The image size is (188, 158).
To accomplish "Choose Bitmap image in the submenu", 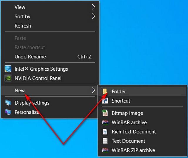I will (142, 113).
